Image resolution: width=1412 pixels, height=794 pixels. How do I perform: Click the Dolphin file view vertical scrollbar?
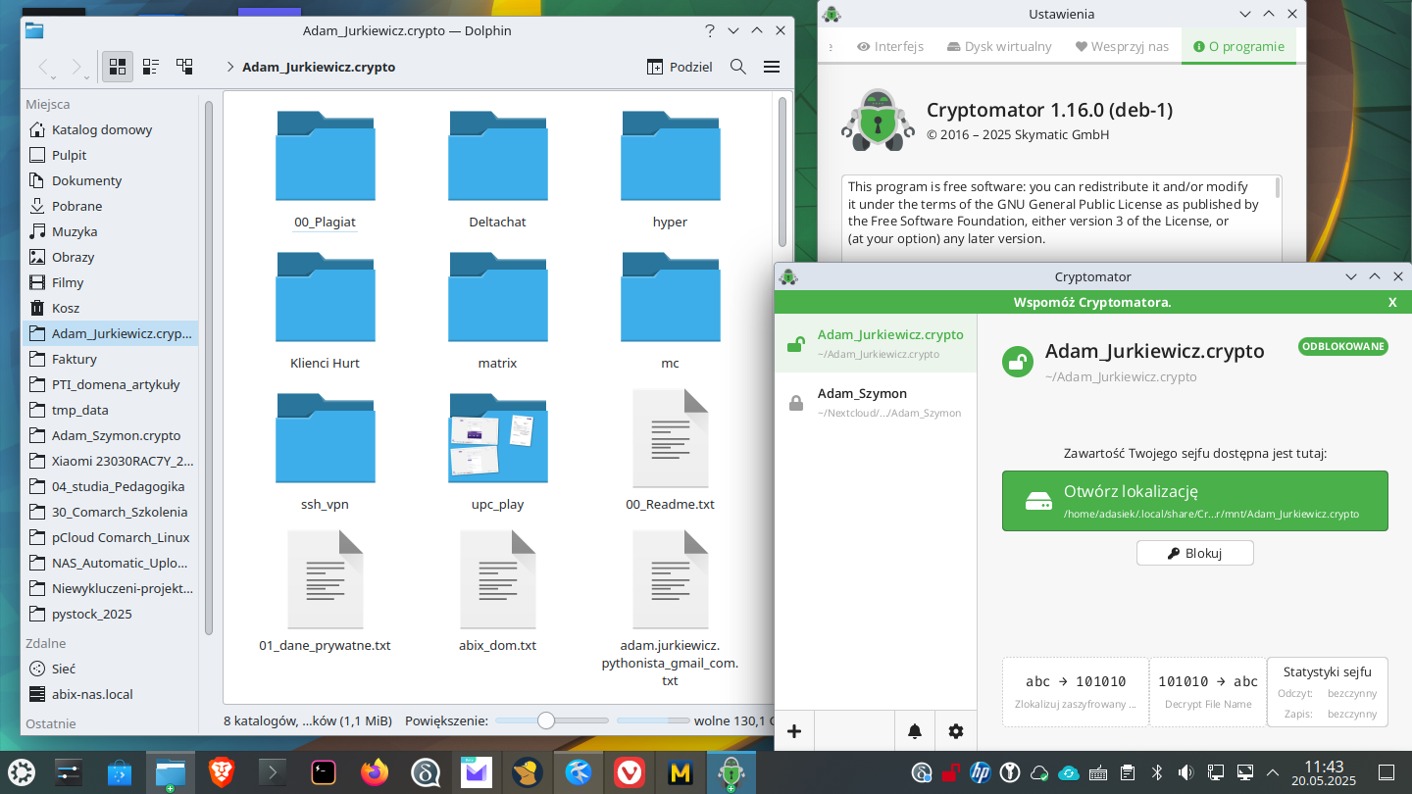(782, 172)
